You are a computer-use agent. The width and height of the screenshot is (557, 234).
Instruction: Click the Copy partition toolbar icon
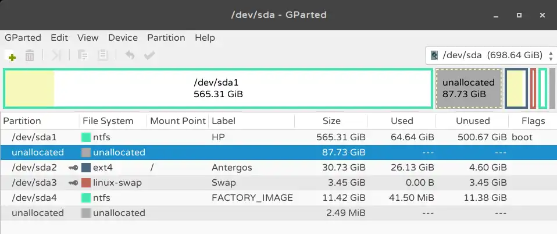[x=83, y=55]
